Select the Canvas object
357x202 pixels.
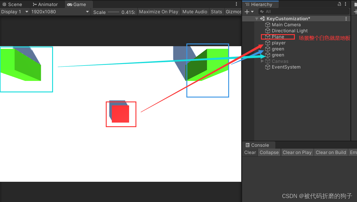(x=280, y=61)
